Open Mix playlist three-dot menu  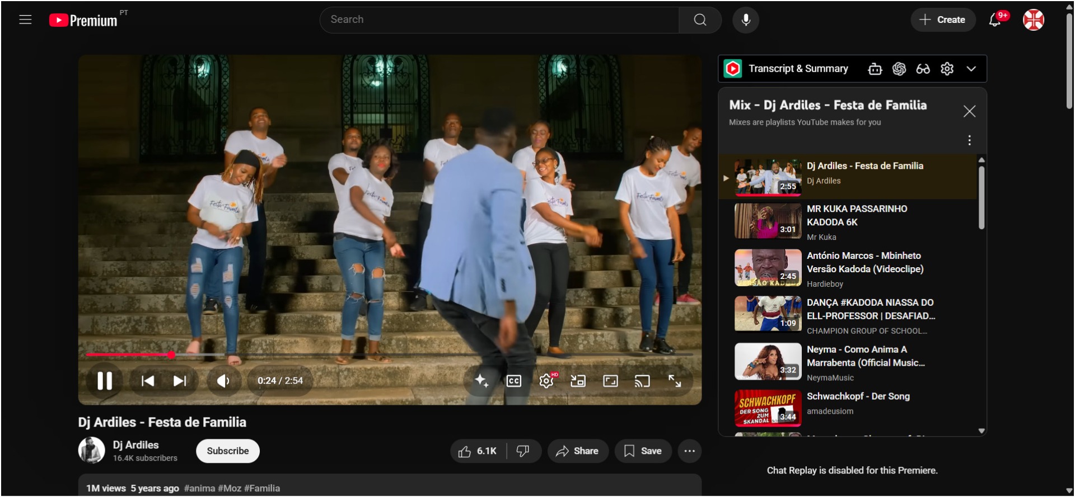click(969, 140)
